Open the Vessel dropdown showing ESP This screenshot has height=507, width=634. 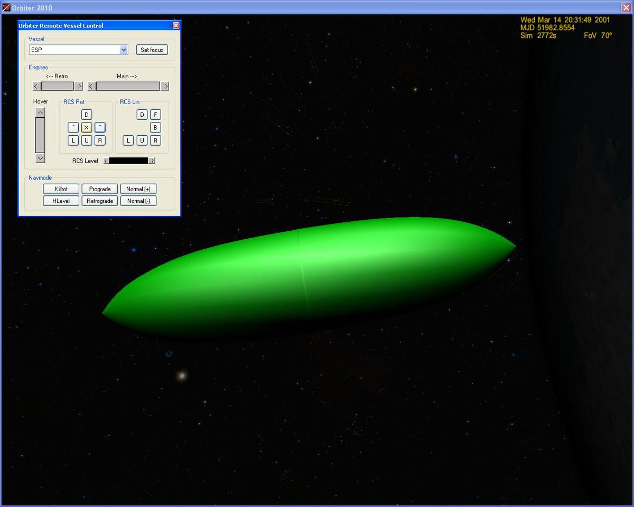click(x=79, y=50)
